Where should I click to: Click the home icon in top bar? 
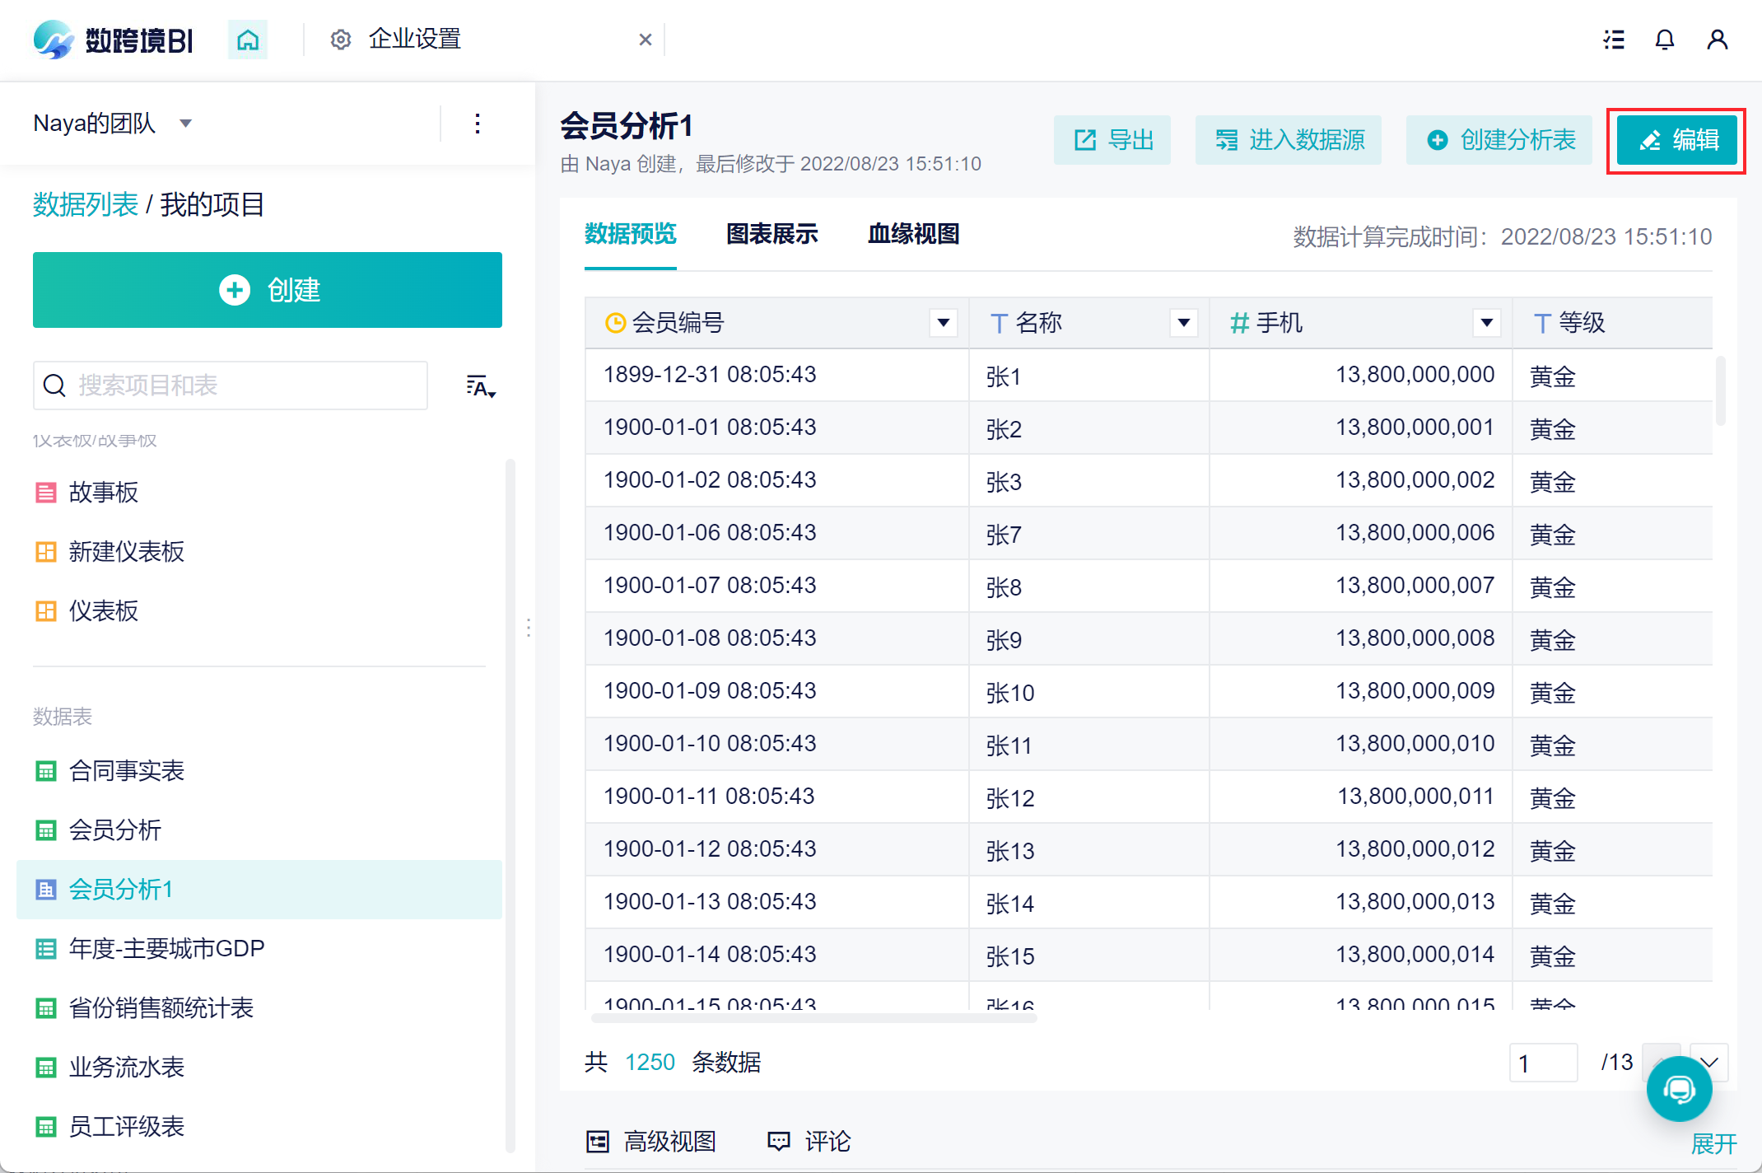248,40
